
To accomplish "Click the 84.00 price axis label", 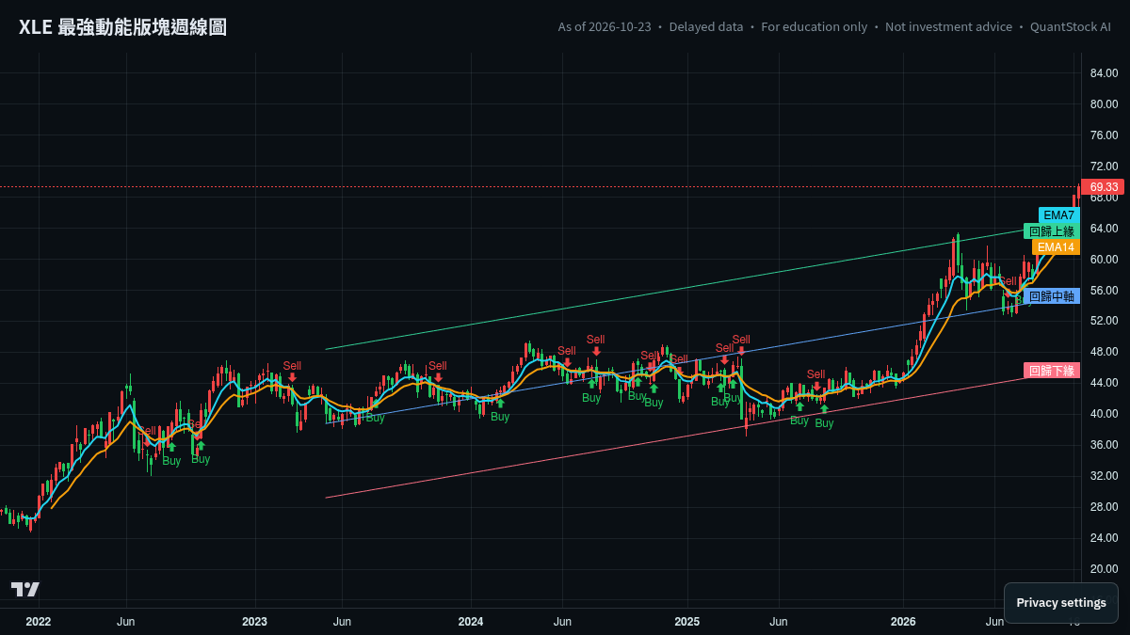I will (1104, 73).
